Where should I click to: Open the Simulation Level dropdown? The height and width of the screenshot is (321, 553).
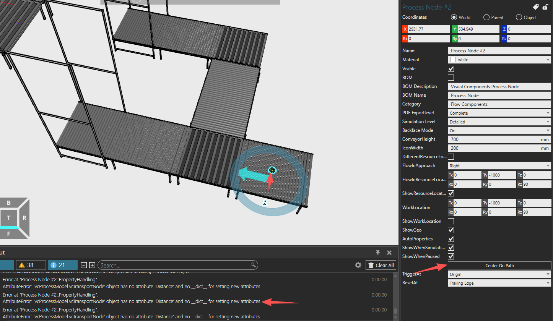[x=499, y=122]
